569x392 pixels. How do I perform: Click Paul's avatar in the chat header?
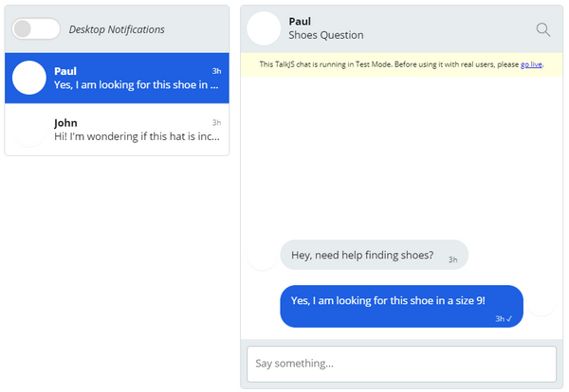coord(264,28)
